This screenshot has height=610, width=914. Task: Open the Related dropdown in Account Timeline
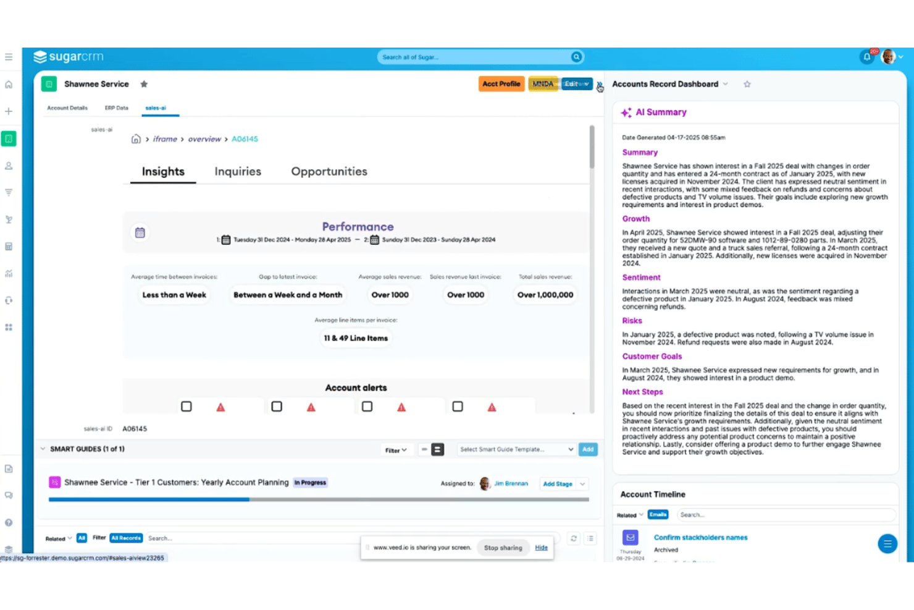[x=630, y=515]
